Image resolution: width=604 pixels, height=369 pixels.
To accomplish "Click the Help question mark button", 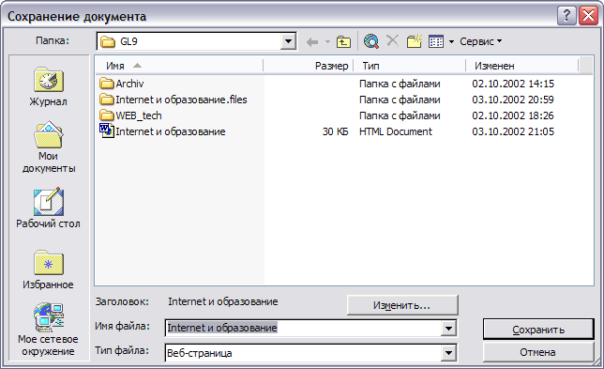I will pyautogui.click(x=566, y=16).
